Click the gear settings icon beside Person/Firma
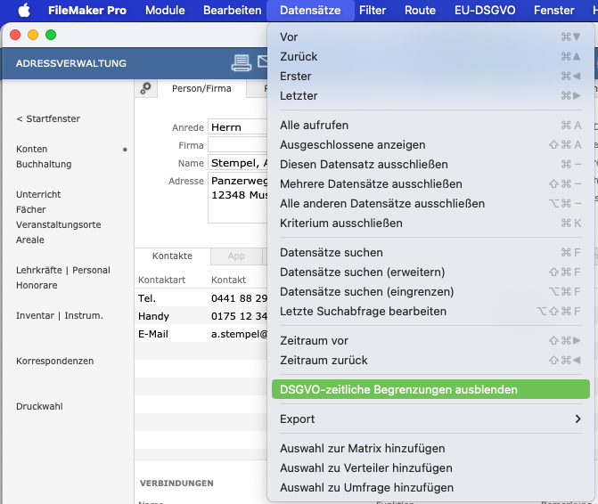The height and width of the screenshot is (504, 598). (x=145, y=88)
